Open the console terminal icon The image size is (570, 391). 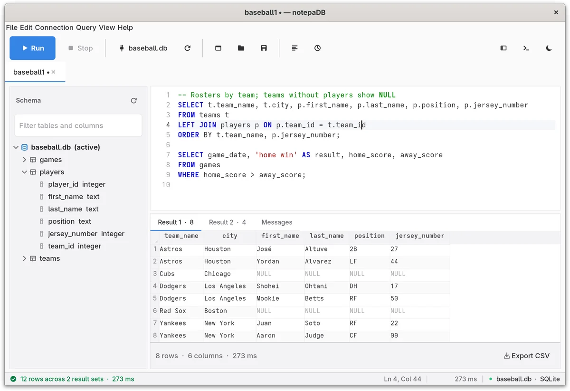tap(526, 48)
